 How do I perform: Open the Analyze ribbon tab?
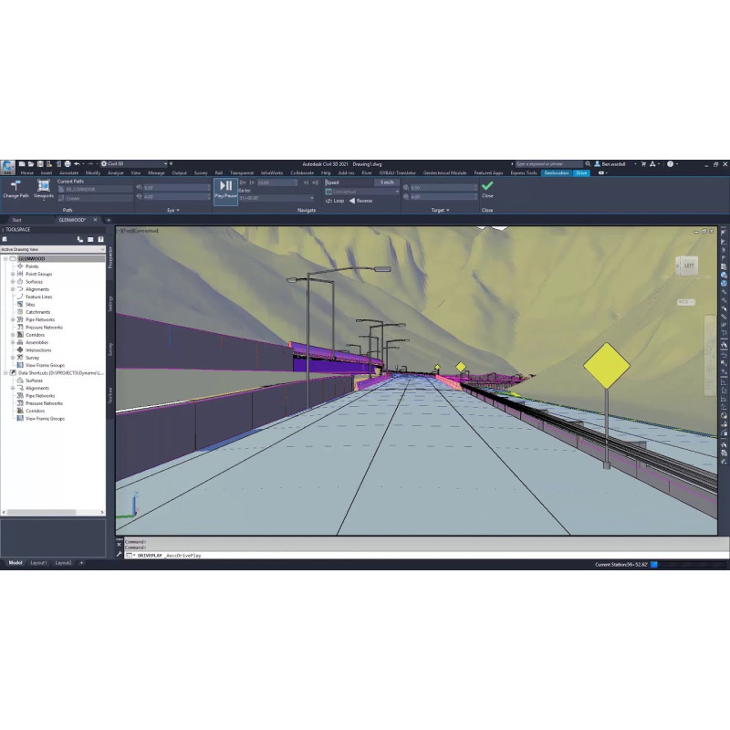(x=116, y=172)
